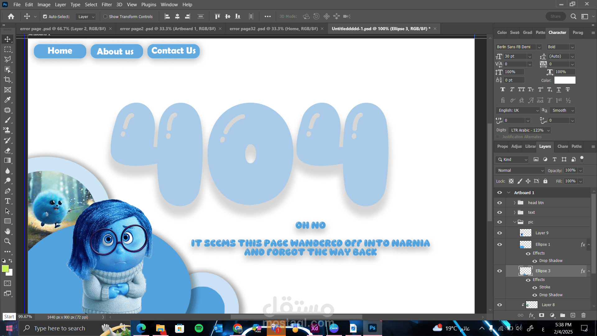The image size is (597, 336).
Task: Select the Pen tool
Action: point(7,191)
